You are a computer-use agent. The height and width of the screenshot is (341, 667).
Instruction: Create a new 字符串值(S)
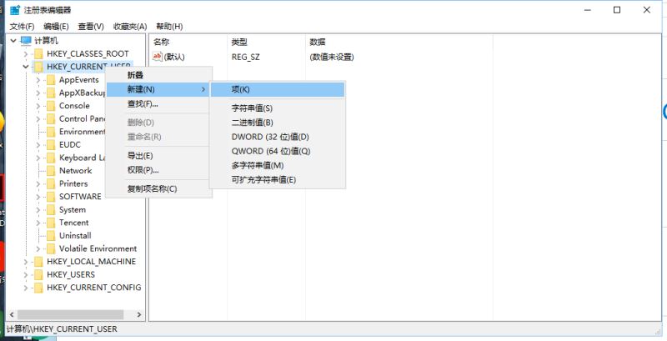point(278,108)
